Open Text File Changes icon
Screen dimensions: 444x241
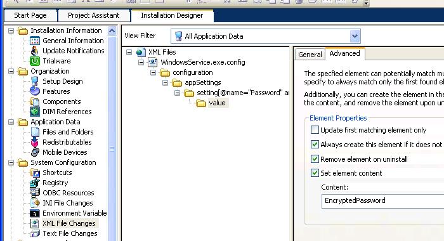(35, 233)
